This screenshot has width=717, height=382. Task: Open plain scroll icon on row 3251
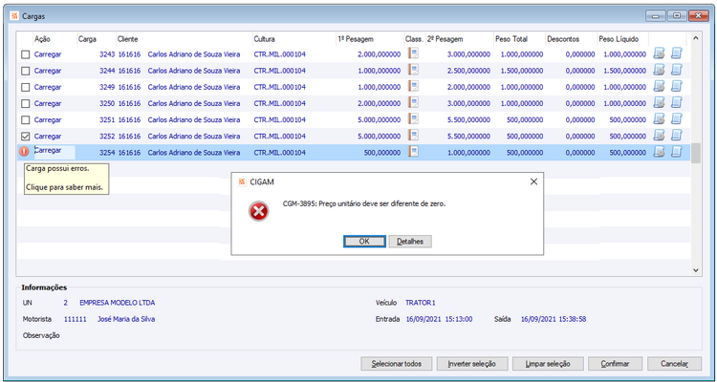[676, 119]
